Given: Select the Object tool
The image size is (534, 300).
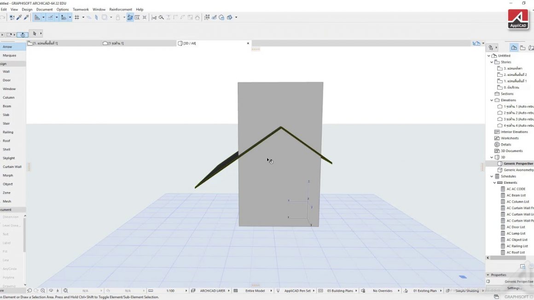Looking at the screenshot, I should pyautogui.click(x=8, y=184).
